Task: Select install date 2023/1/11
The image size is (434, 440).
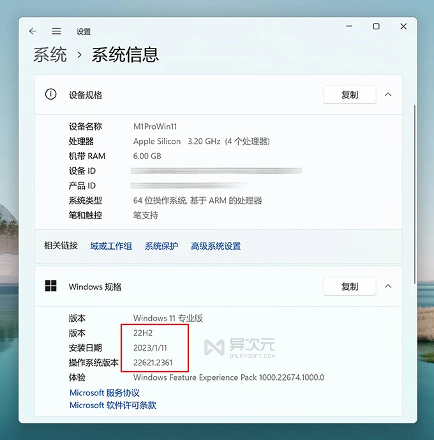Action: coord(150,348)
